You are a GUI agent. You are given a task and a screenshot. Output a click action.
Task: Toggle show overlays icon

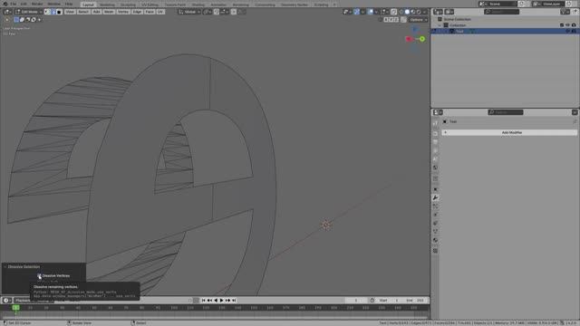click(371, 12)
